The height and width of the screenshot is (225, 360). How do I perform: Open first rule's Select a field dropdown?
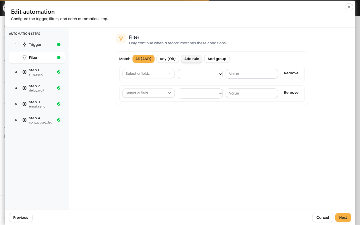click(148, 73)
